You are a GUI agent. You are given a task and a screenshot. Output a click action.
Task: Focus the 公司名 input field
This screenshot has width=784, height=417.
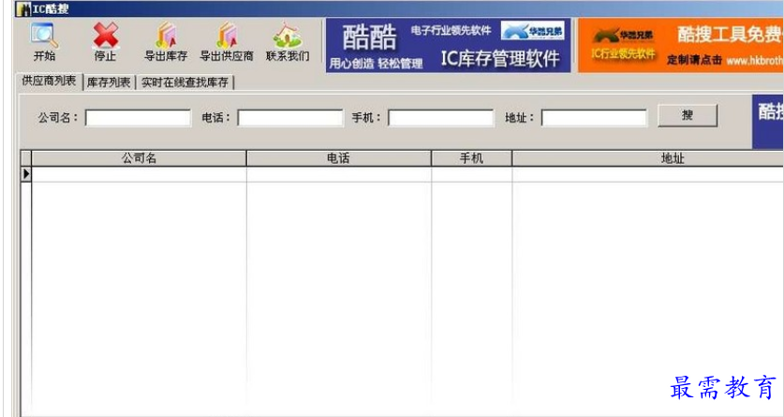click(x=138, y=118)
